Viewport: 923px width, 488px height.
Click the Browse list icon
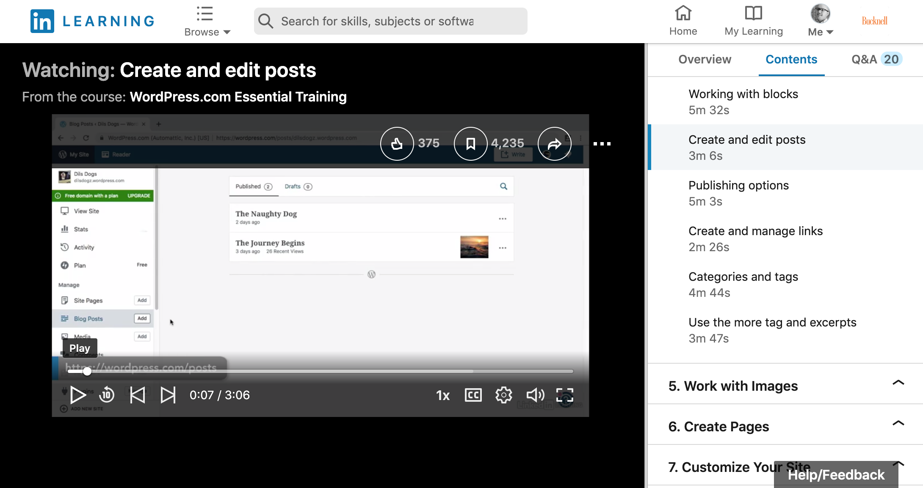pyautogui.click(x=204, y=14)
